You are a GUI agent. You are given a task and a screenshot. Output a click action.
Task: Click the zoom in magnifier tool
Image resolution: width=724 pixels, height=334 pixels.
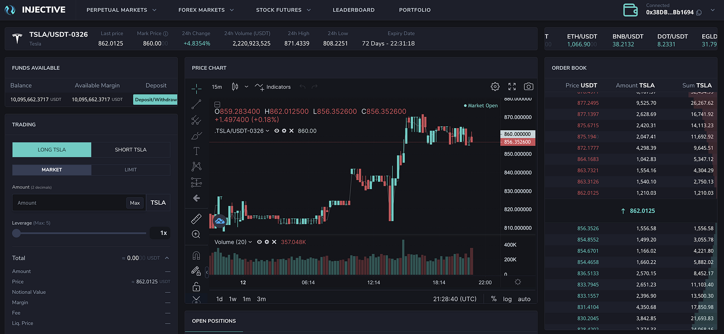click(196, 234)
